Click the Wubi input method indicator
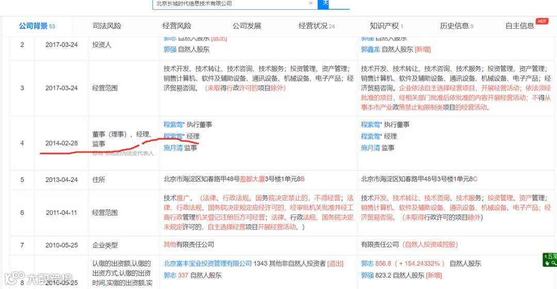The image size is (557, 289). tap(550, 260)
